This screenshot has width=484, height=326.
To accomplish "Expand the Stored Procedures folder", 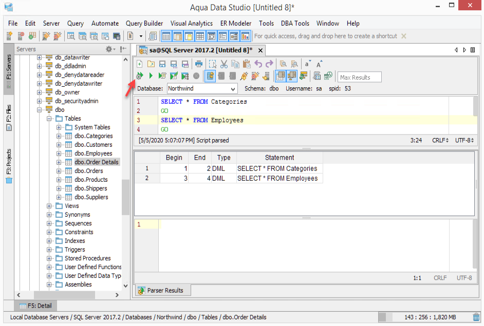I will pyautogui.click(x=50, y=258).
